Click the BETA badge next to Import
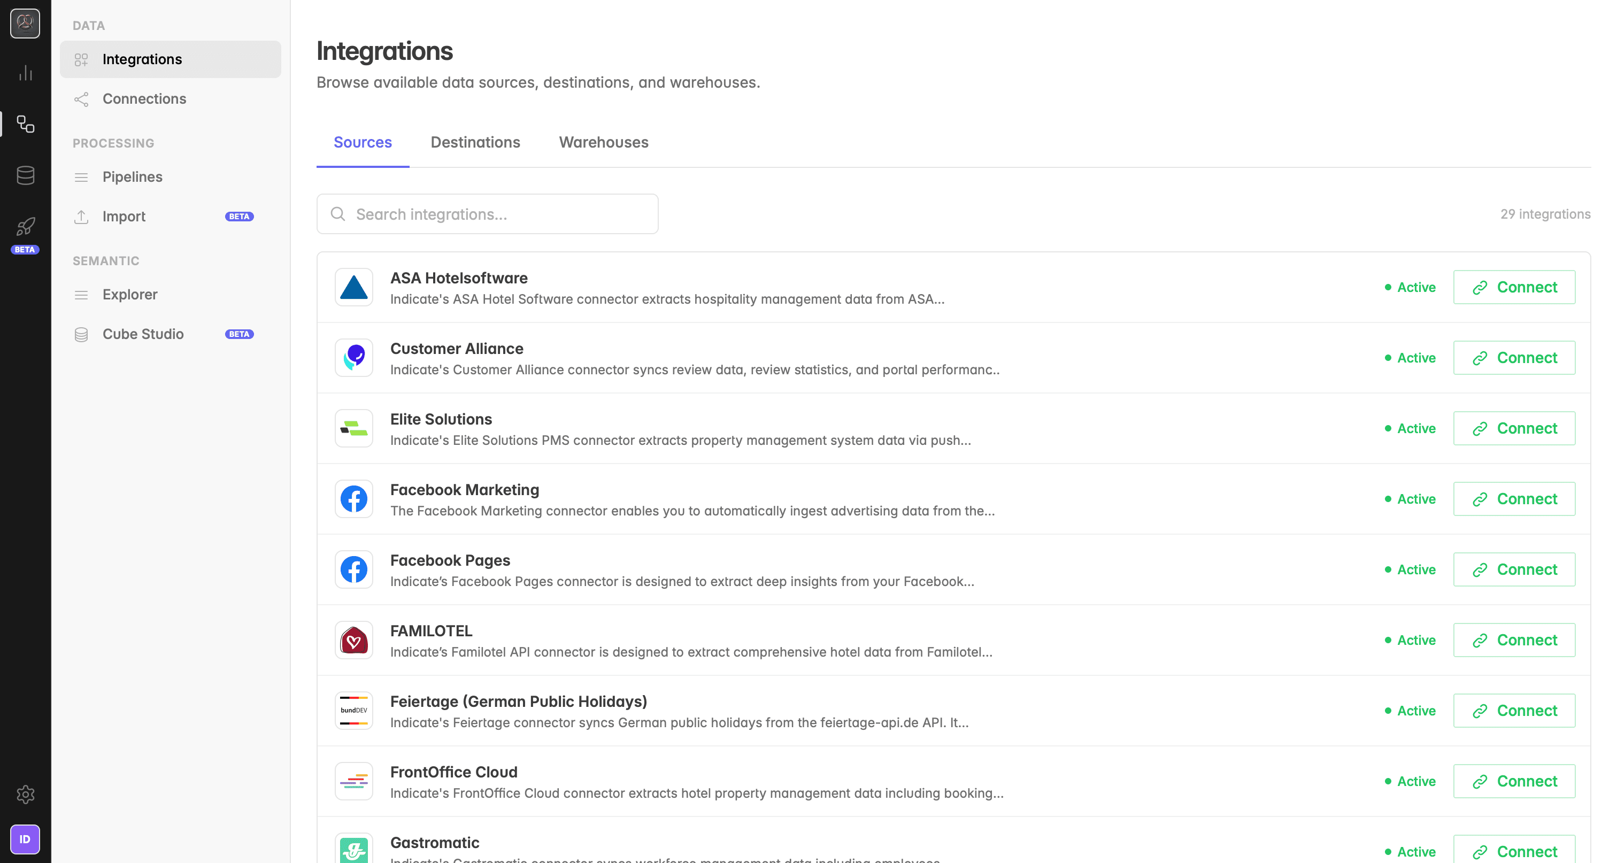1617x863 pixels. click(x=239, y=217)
